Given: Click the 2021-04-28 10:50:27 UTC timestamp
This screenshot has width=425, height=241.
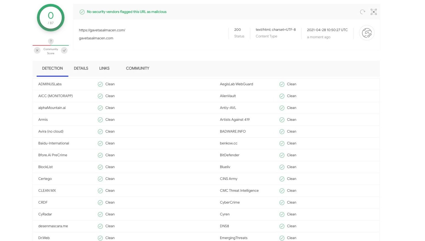Looking at the screenshot, I should coord(327,30).
